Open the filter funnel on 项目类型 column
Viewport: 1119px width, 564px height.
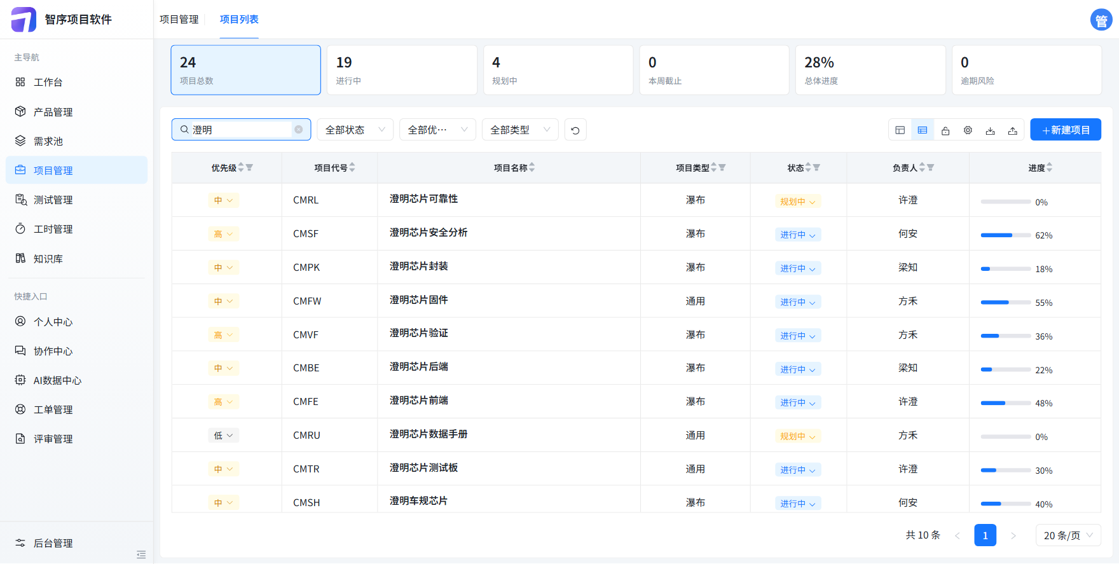(x=722, y=168)
